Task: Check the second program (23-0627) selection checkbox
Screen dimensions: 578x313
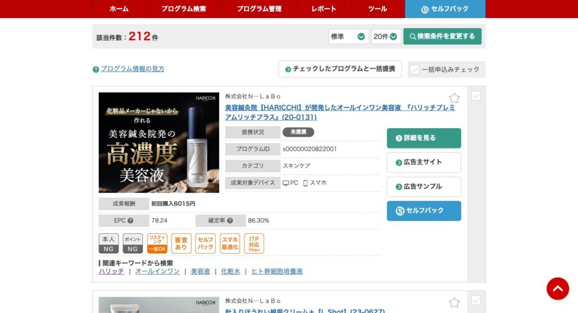Action: (x=476, y=301)
